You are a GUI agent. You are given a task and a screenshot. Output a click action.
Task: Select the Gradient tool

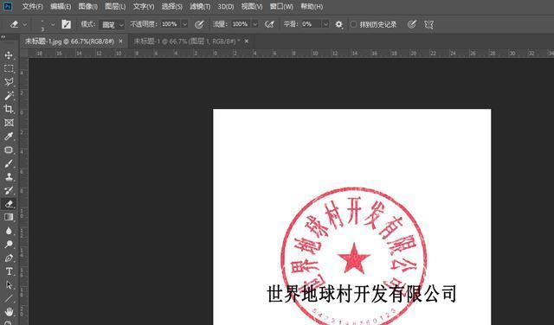click(x=9, y=217)
